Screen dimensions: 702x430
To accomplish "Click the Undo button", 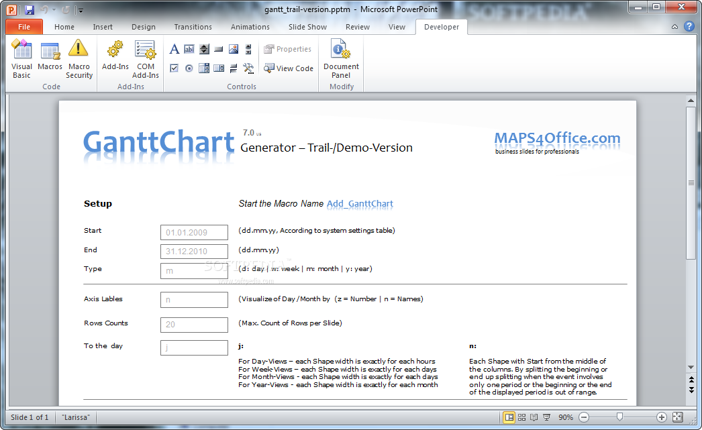I will pos(44,9).
